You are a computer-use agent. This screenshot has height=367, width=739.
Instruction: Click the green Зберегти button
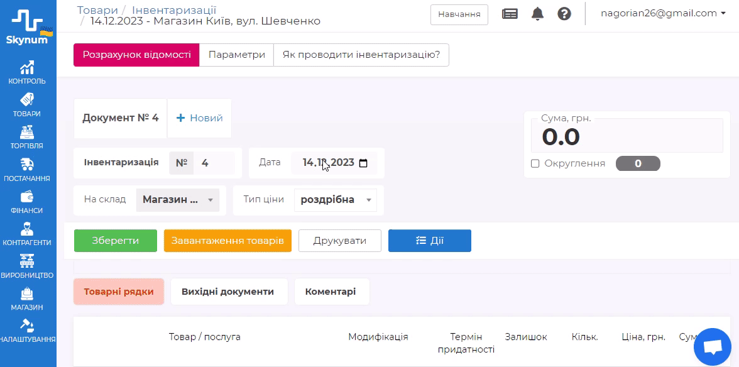click(x=116, y=241)
